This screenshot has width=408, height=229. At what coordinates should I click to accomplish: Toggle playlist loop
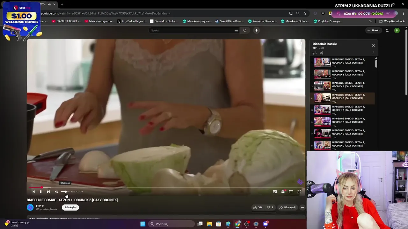(x=315, y=53)
